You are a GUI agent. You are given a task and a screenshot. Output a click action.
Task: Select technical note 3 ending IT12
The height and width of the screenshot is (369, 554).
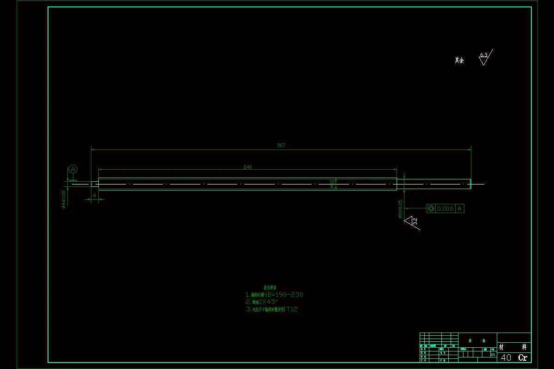pyautogui.click(x=271, y=309)
